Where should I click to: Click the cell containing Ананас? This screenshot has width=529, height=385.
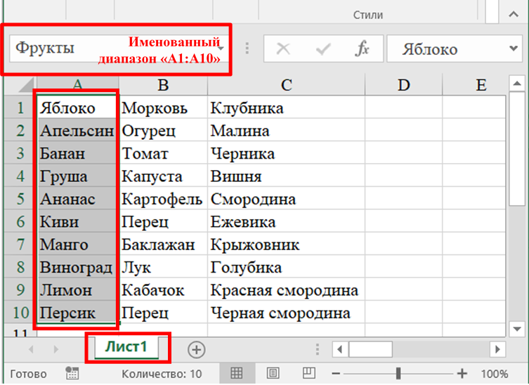click(x=77, y=198)
